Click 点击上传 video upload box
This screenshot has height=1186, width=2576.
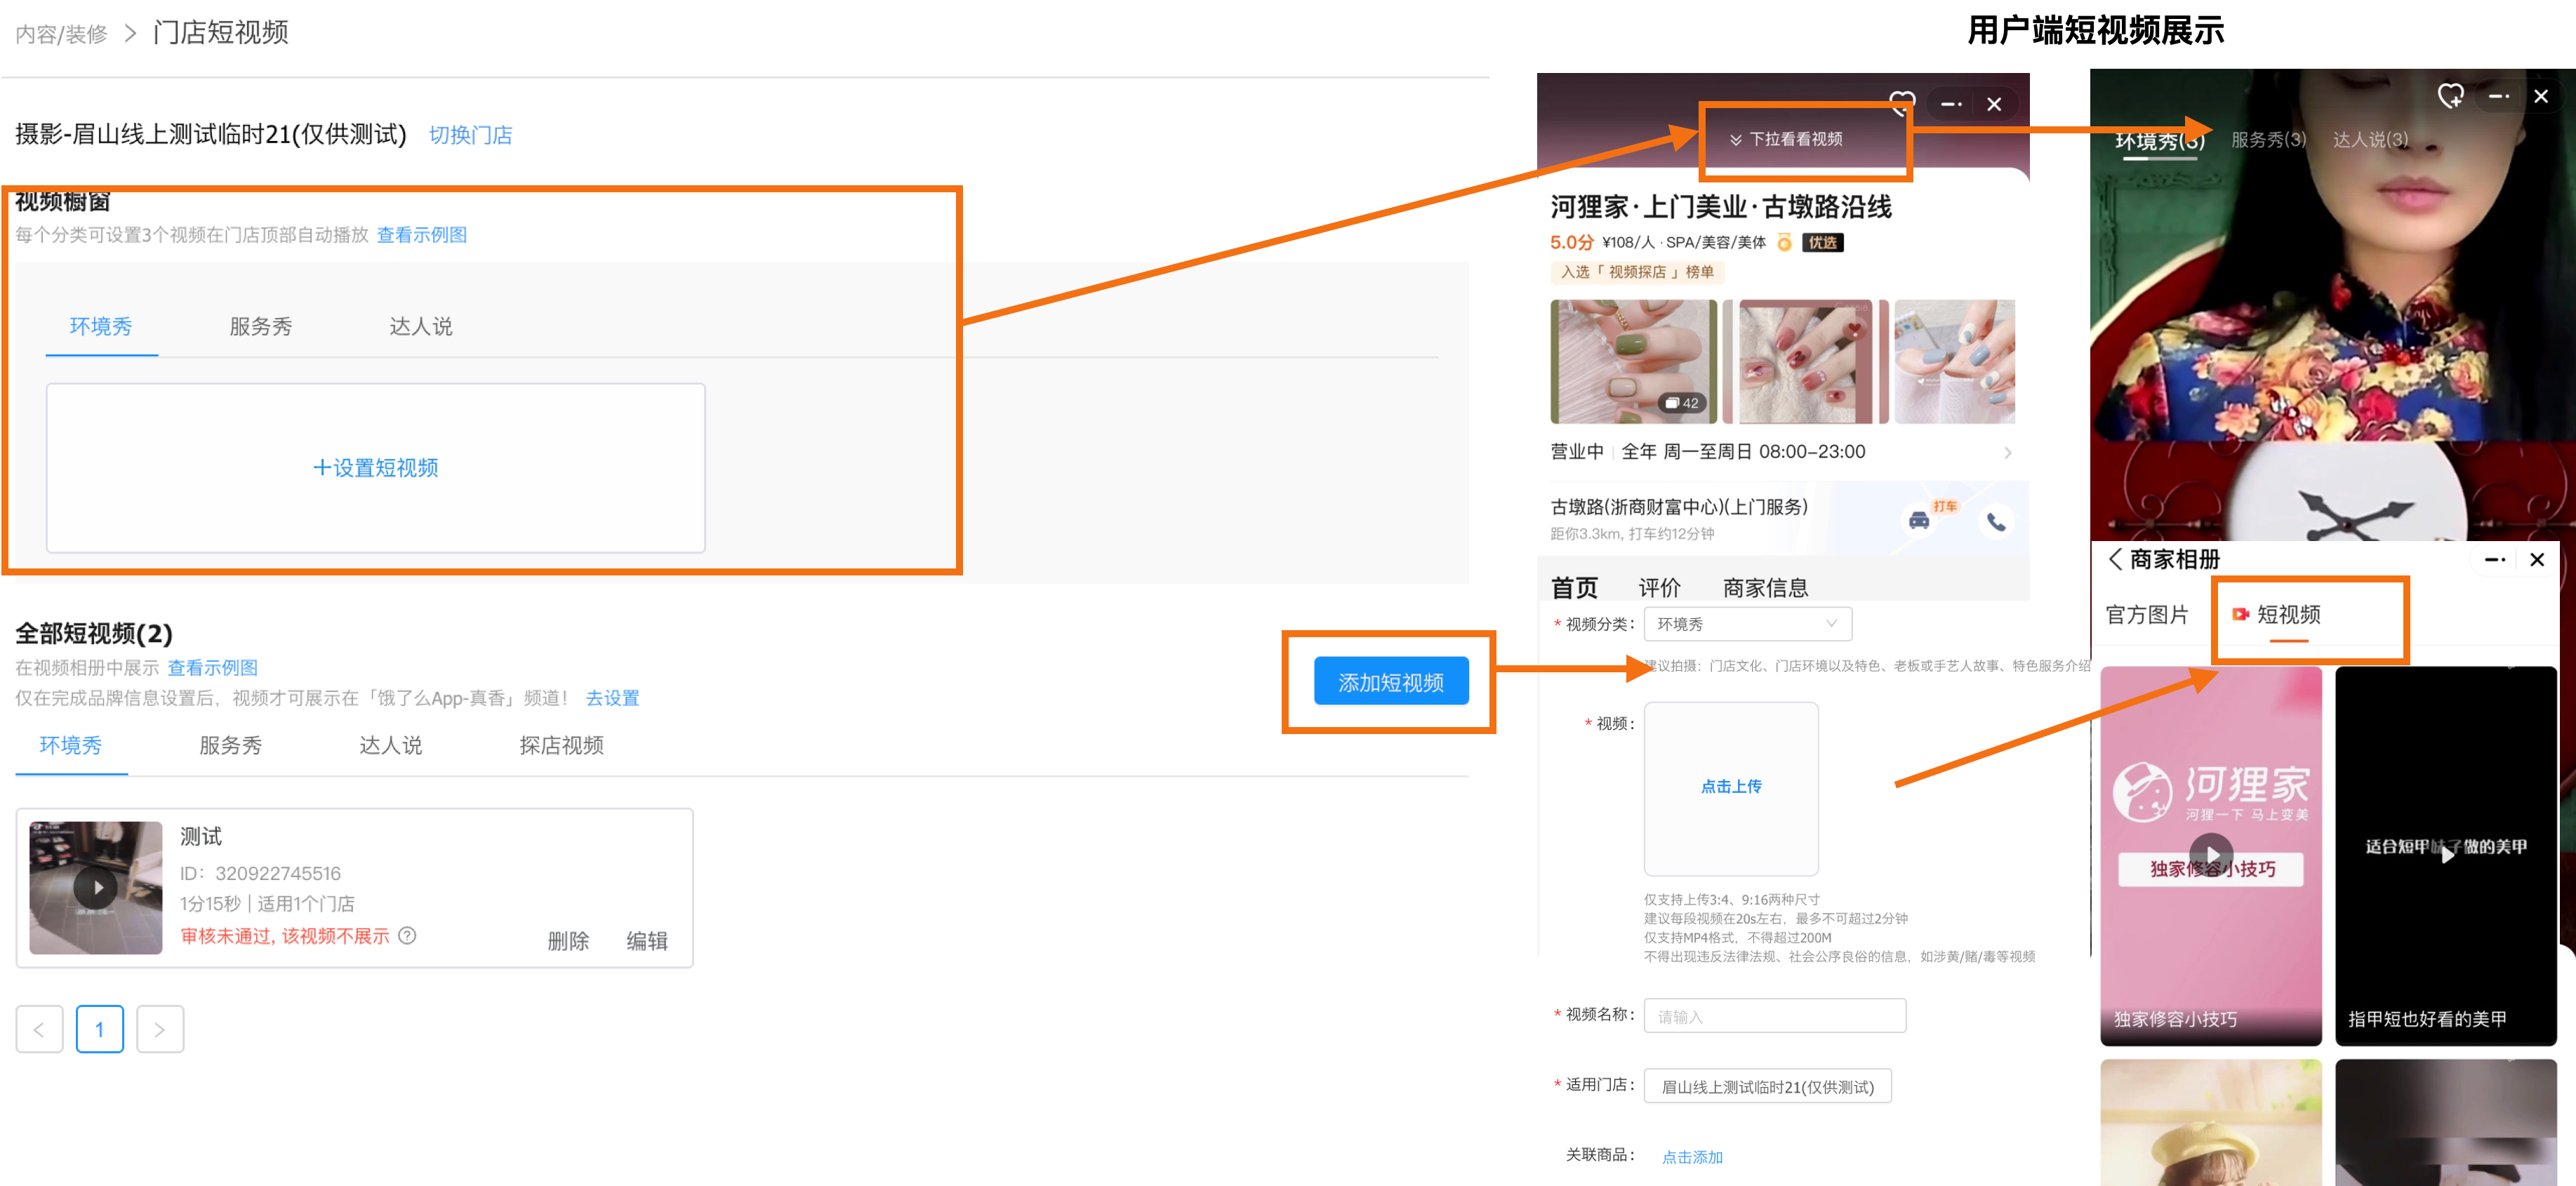coord(1731,788)
